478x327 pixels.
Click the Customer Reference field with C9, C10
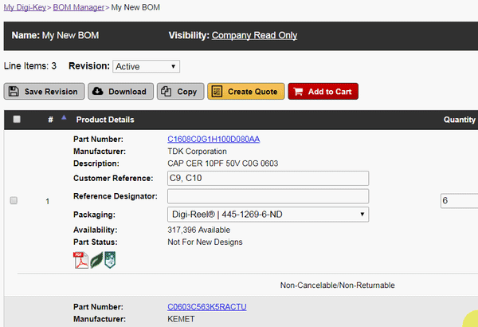pos(268,178)
